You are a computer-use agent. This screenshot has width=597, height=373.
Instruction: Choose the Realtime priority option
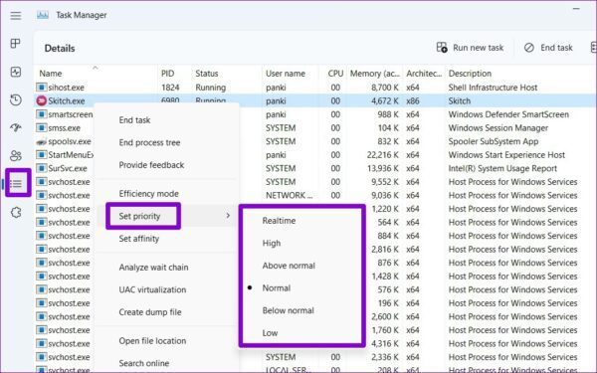click(279, 221)
